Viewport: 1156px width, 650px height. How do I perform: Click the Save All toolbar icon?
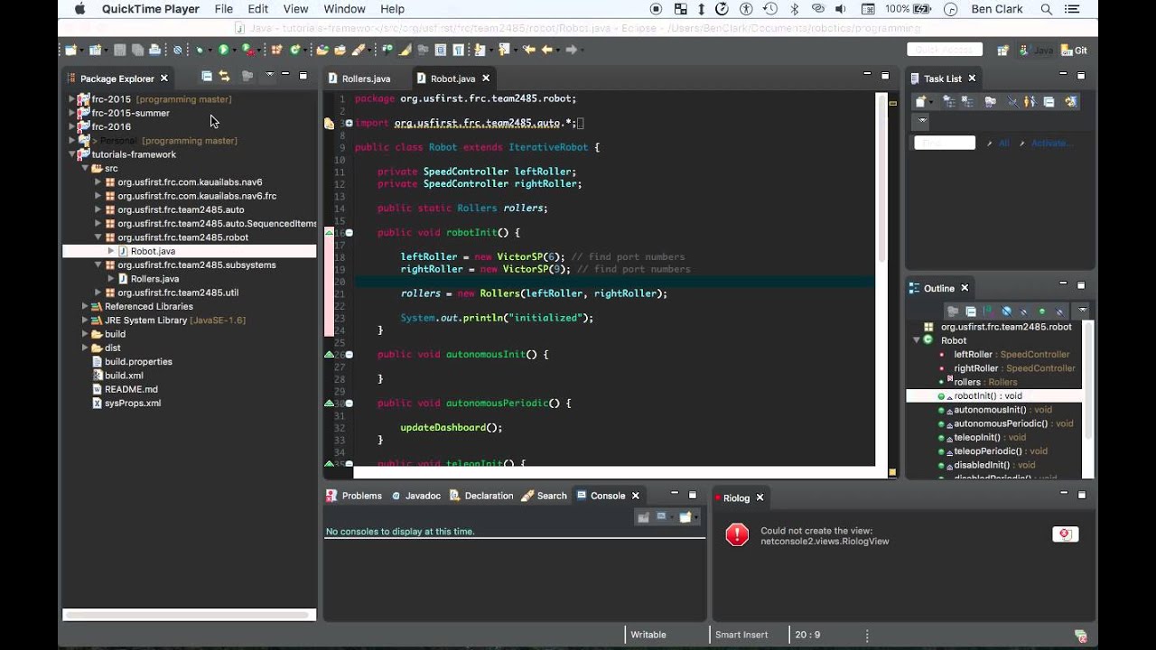(x=137, y=50)
